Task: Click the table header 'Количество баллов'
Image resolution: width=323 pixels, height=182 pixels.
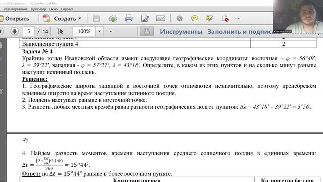Action: (287, 180)
